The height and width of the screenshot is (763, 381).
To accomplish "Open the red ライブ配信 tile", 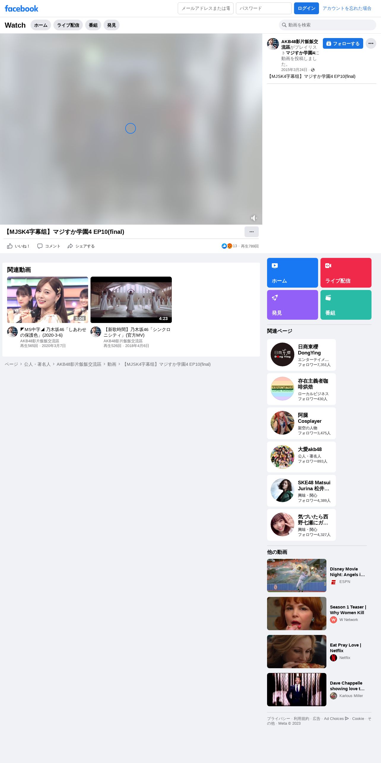I will point(346,273).
